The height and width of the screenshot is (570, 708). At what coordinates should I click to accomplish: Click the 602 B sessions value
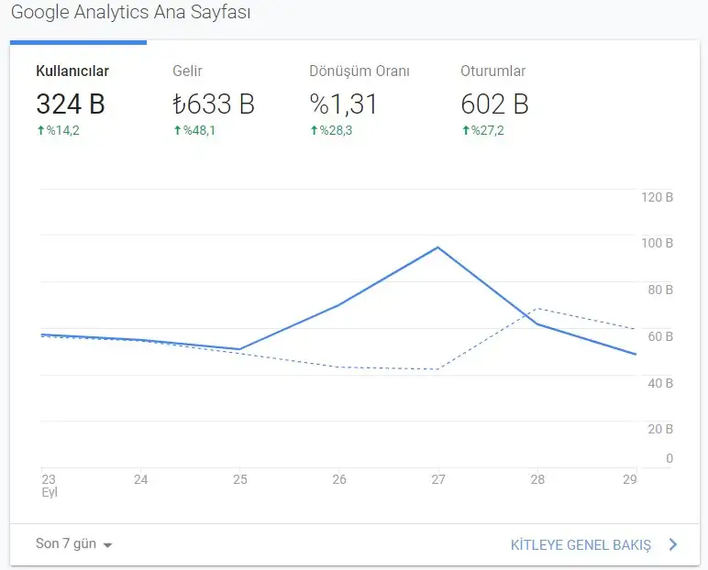[494, 104]
